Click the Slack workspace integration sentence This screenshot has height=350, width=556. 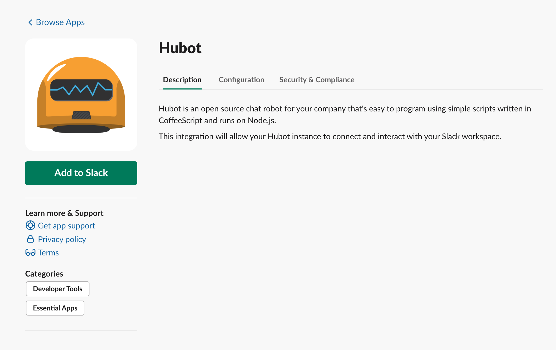[x=330, y=137]
